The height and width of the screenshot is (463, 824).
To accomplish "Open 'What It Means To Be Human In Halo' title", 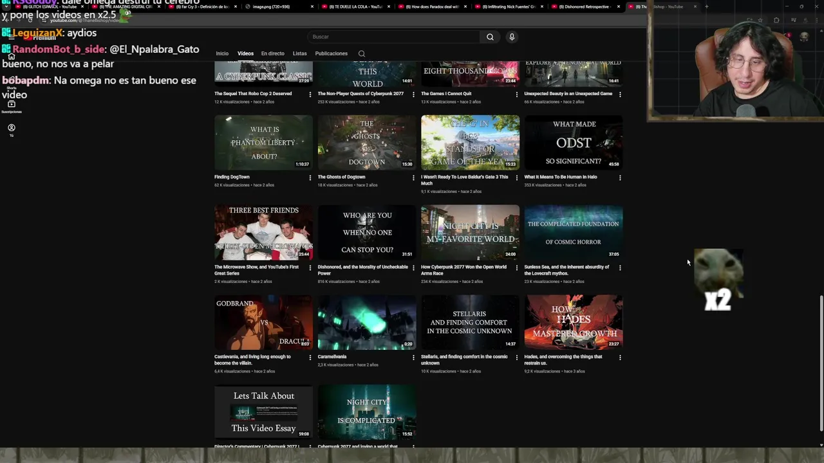I will 561,177.
